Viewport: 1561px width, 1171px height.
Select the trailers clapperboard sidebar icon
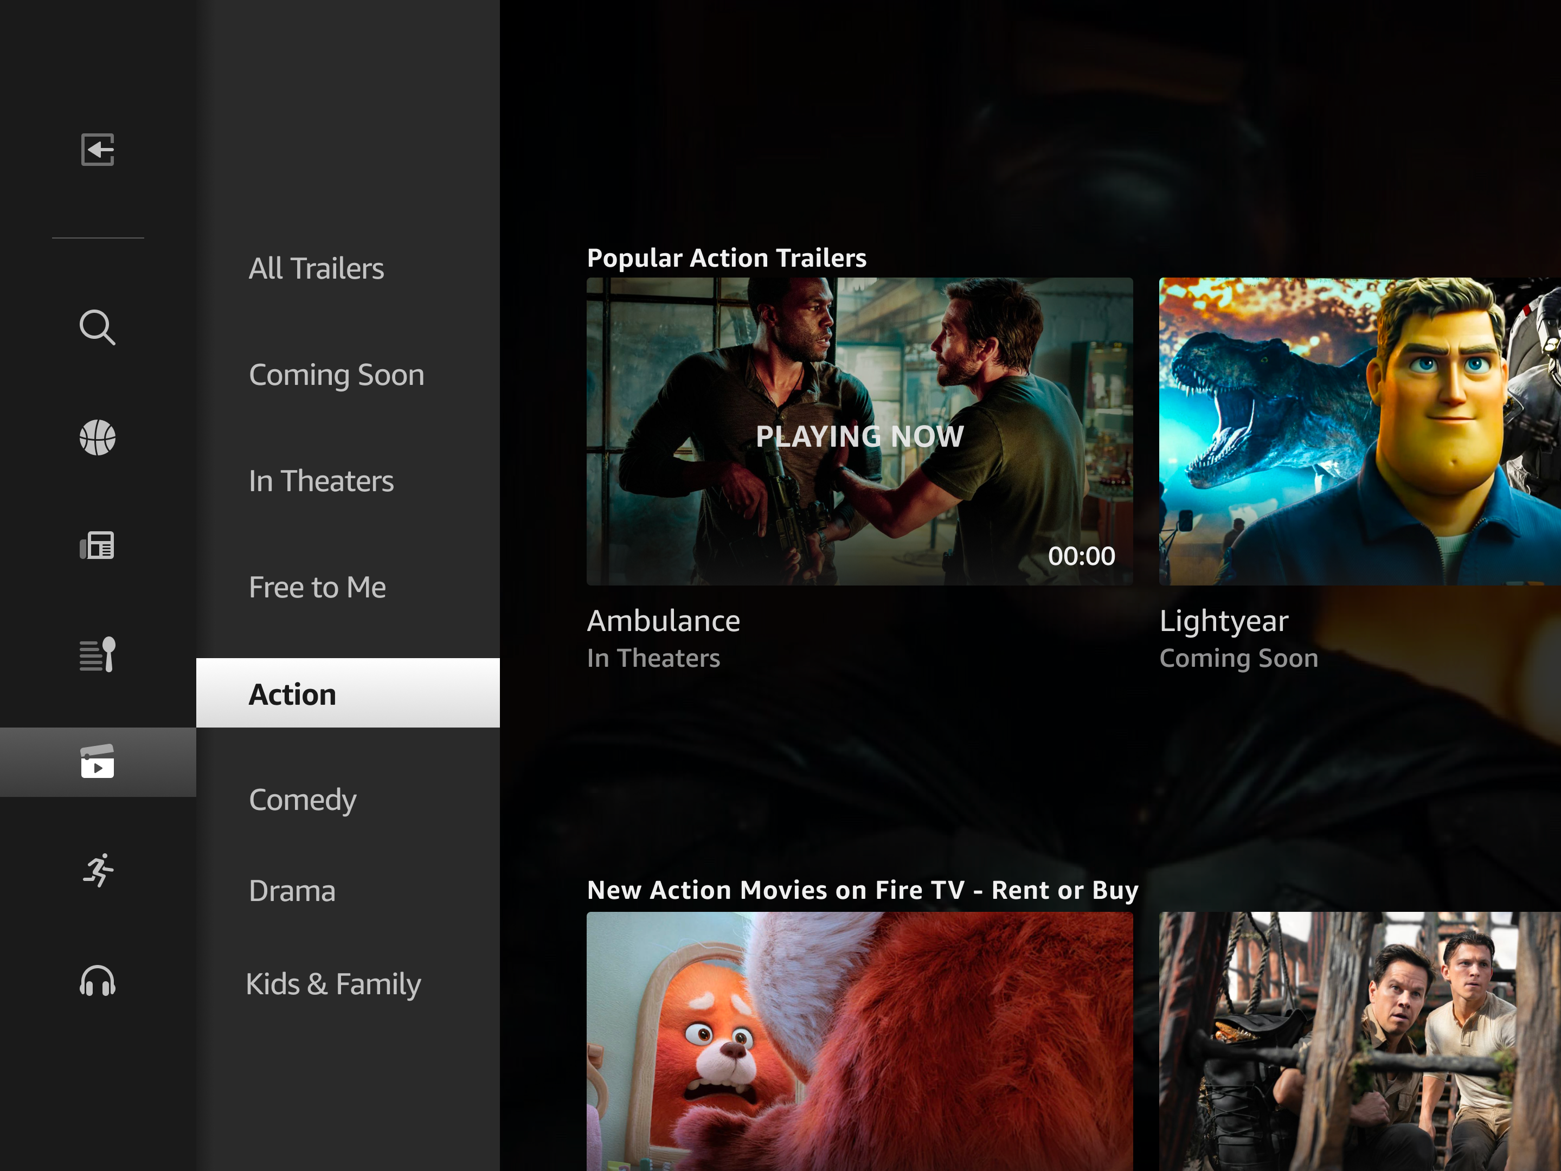tap(98, 762)
